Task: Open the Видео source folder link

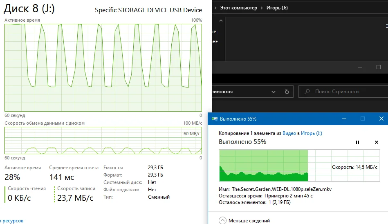Action: pyautogui.click(x=289, y=133)
